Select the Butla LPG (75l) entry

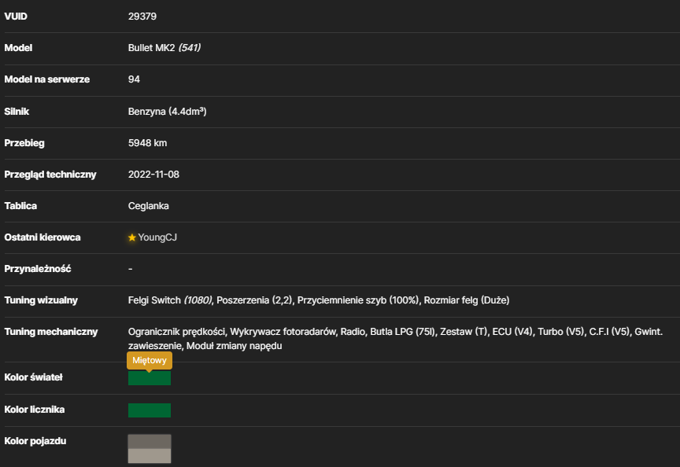click(x=403, y=332)
